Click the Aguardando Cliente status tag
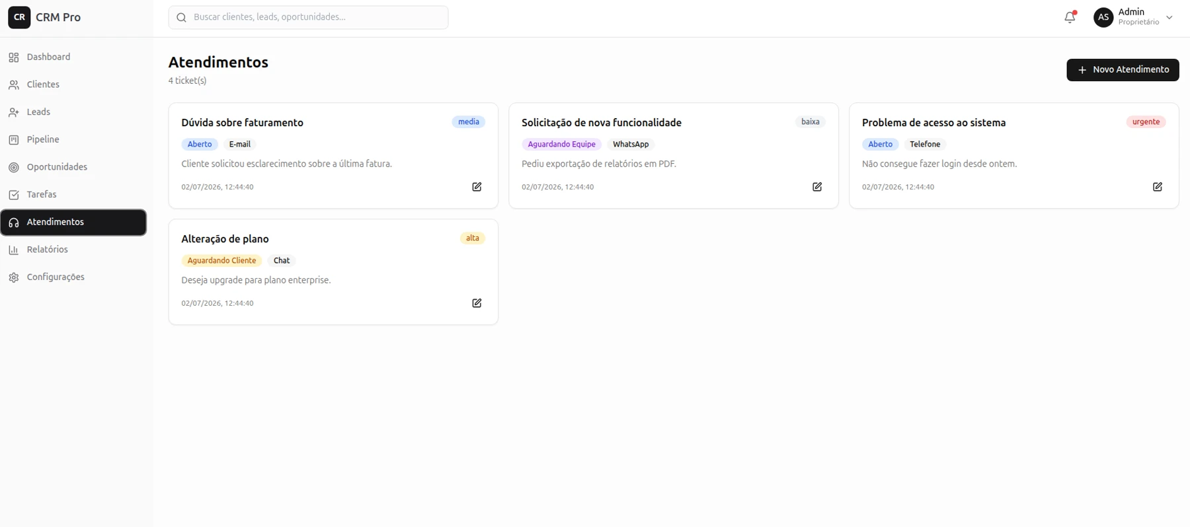Viewport: 1190px width, 527px height. (221, 261)
